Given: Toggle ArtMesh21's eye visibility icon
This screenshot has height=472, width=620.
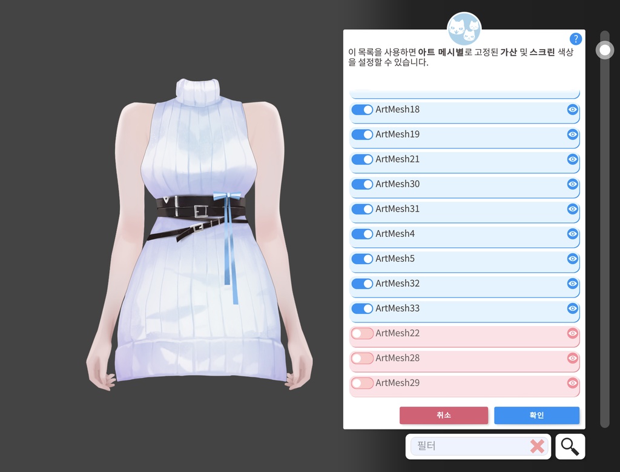Looking at the screenshot, I should click(x=572, y=159).
